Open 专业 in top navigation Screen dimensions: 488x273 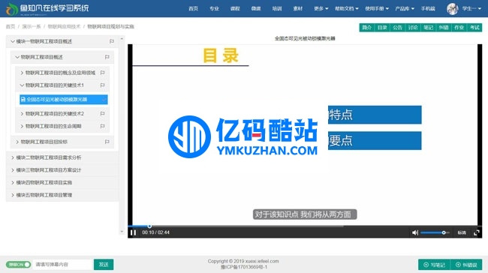point(214,9)
